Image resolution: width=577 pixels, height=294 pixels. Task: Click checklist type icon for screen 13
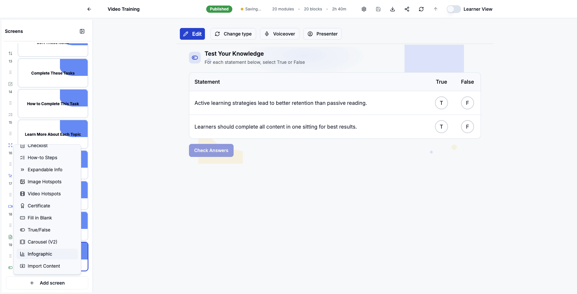[10, 84]
